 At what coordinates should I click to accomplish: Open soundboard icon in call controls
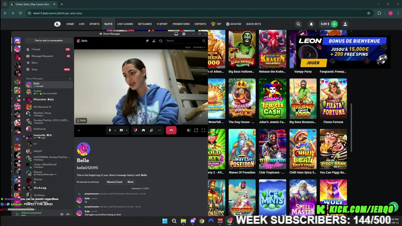(x=152, y=130)
